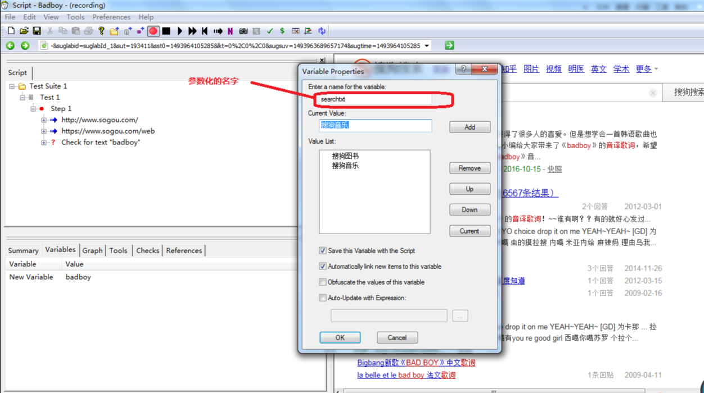Expand the Check for text "badboy" node
This screenshot has height=393, width=704.
[44, 143]
